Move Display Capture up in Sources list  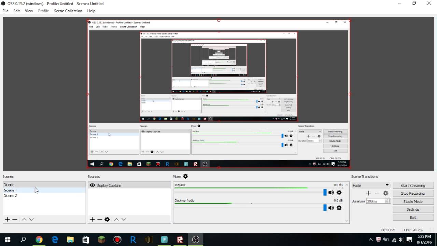coord(116,219)
